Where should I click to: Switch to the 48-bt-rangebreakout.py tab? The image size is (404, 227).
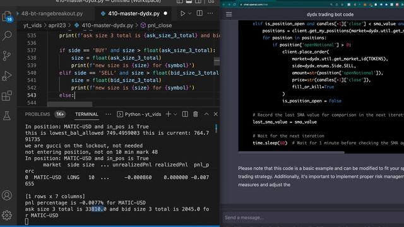(52, 14)
